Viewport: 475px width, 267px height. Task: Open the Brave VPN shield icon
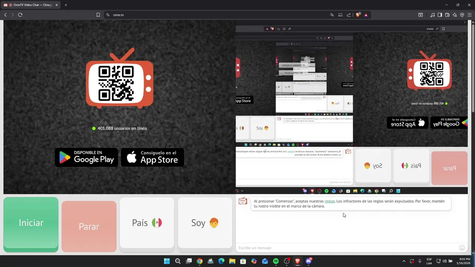(462, 15)
